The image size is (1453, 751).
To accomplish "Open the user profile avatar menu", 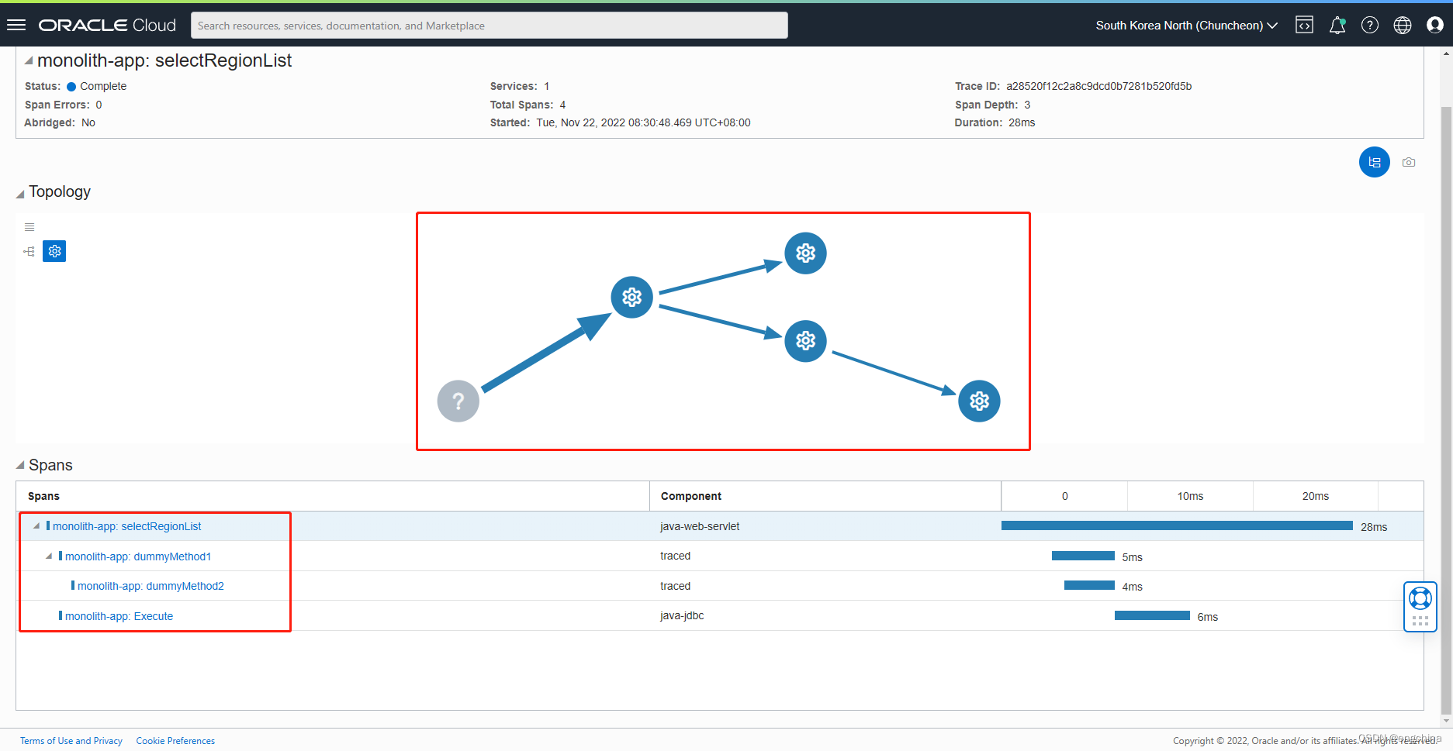I will [x=1435, y=26].
